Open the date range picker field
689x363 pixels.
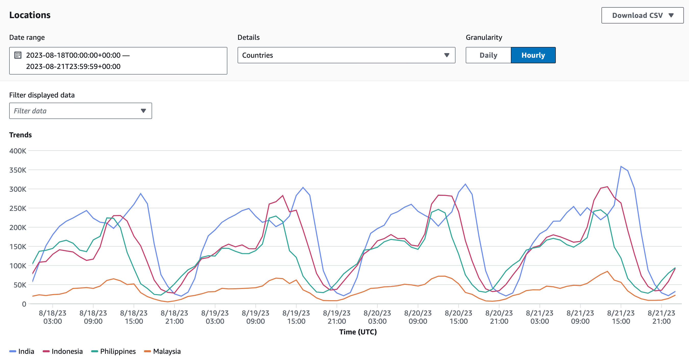coord(118,61)
